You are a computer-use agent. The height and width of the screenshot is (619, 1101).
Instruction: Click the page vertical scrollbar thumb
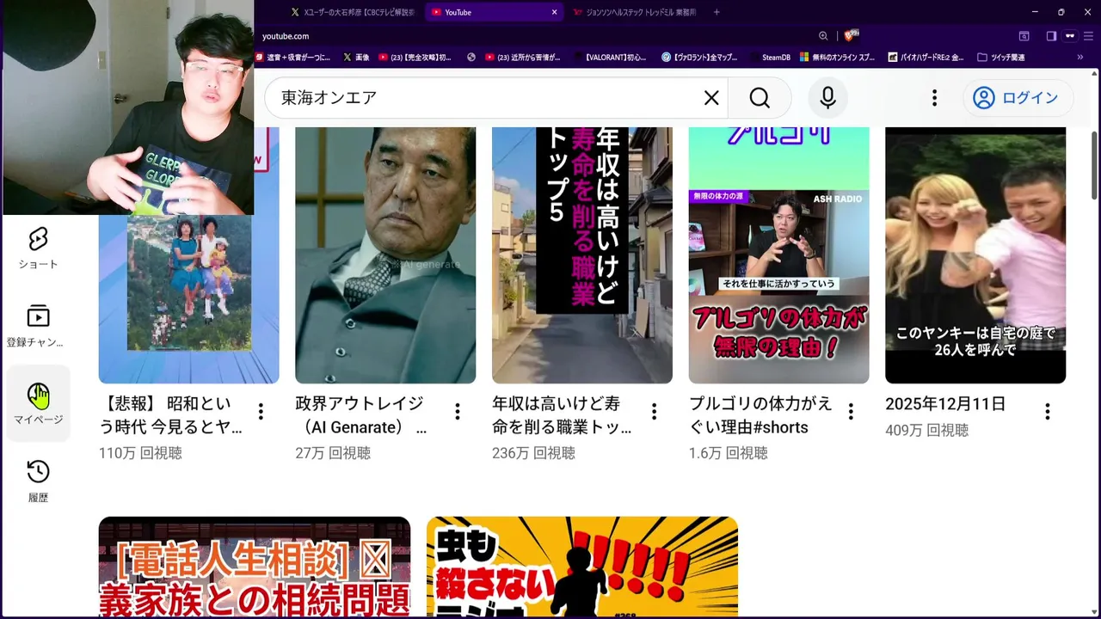1095,165
